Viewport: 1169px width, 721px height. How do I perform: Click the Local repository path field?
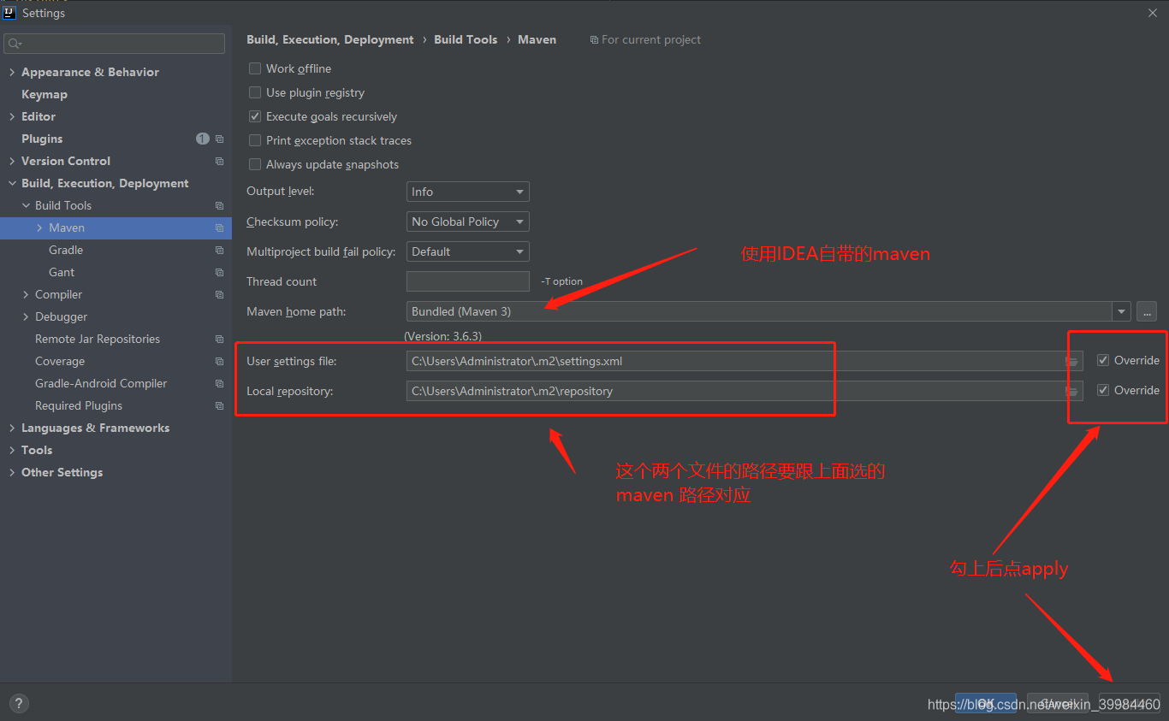745,391
